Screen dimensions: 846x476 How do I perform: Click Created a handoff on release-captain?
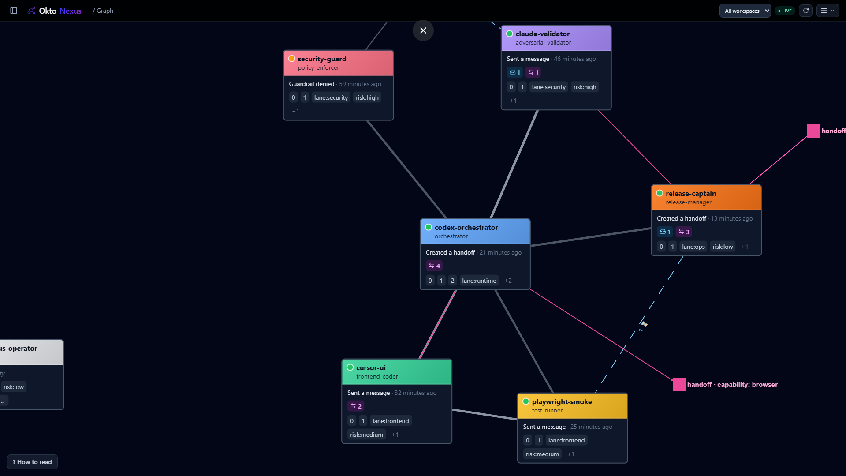682,219
